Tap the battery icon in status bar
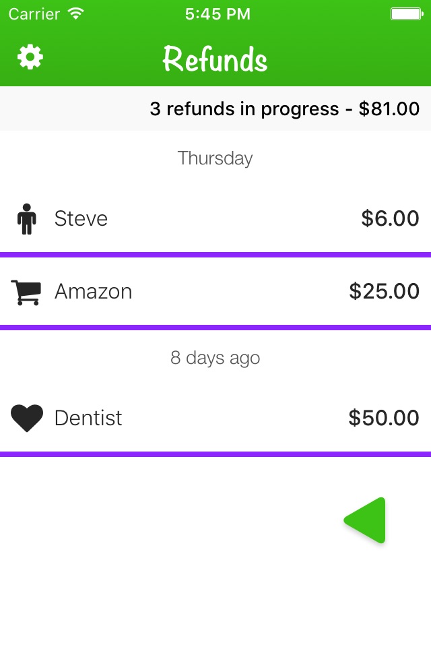431x647 pixels. pyautogui.click(x=407, y=14)
